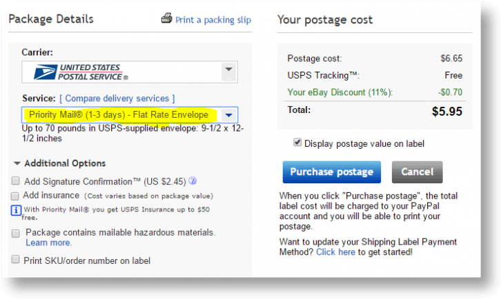Check the Add insurance option
Image resolution: width=501 pixels, height=299 pixels.
coord(15,196)
